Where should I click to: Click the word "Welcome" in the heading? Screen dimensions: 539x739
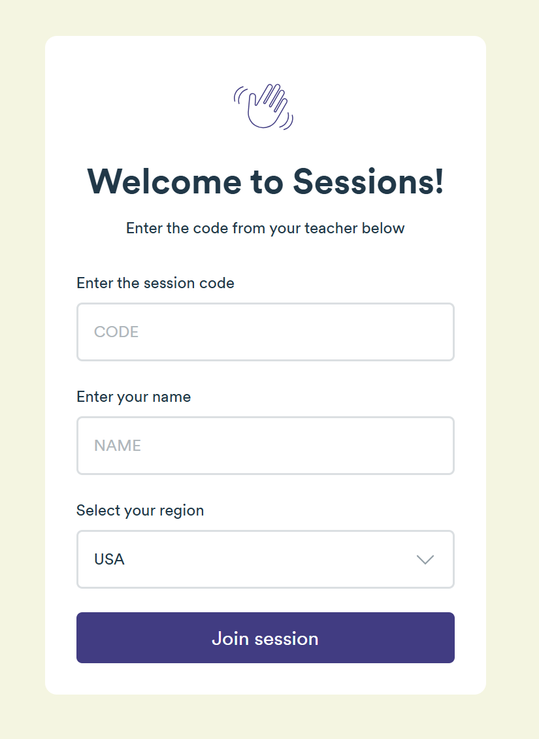click(164, 181)
